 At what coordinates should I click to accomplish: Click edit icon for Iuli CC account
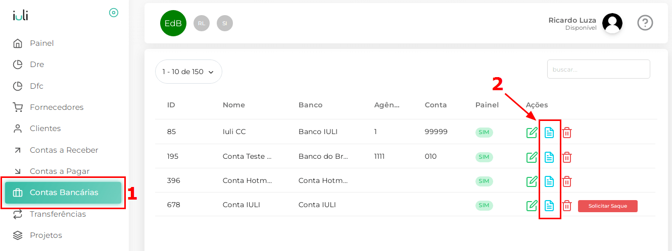tap(532, 133)
